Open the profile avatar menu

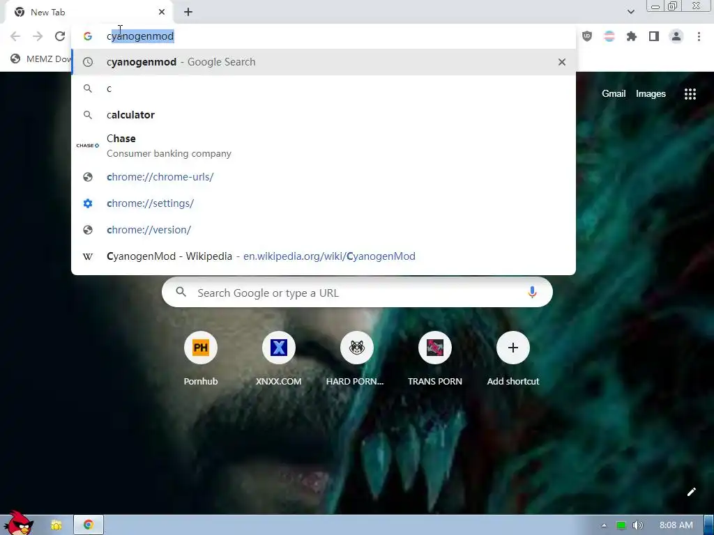point(676,36)
